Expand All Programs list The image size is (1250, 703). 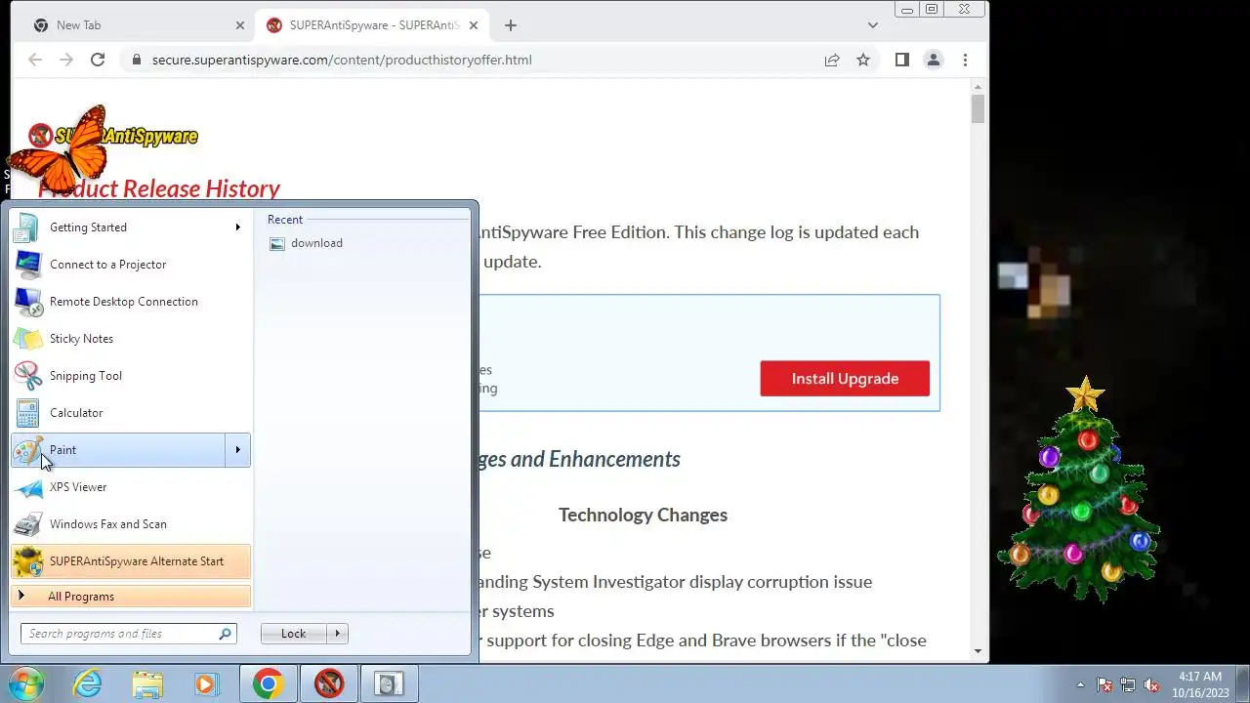(x=131, y=597)
